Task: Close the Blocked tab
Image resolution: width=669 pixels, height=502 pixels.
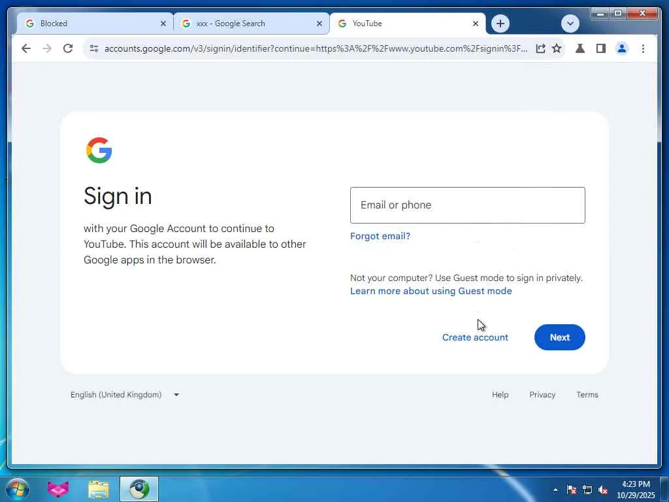Action: point(163,24)
